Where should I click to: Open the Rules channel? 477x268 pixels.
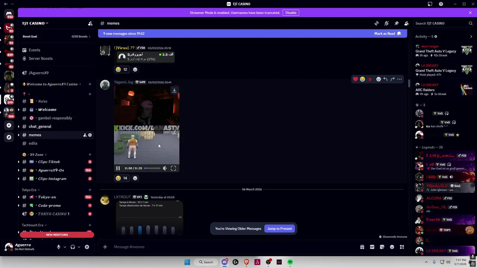[x=42, y=101]
